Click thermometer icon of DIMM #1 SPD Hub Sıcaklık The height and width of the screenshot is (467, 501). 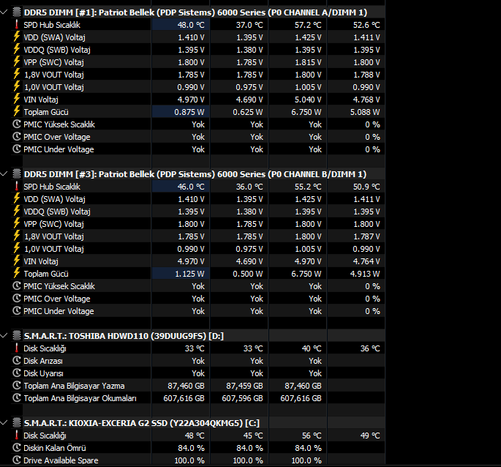17,24
